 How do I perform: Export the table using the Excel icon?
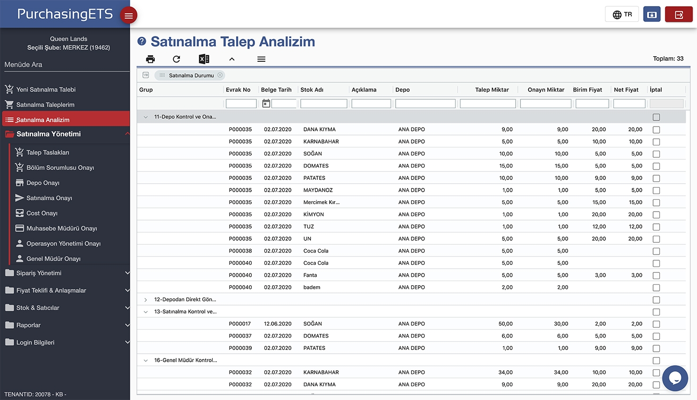pos(204,59)
